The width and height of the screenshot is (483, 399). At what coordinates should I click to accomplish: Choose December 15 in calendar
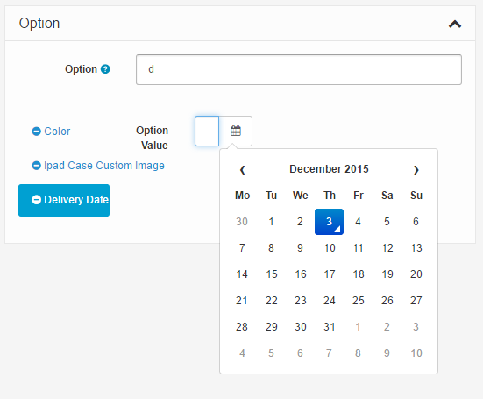click(x=271, y=274)
